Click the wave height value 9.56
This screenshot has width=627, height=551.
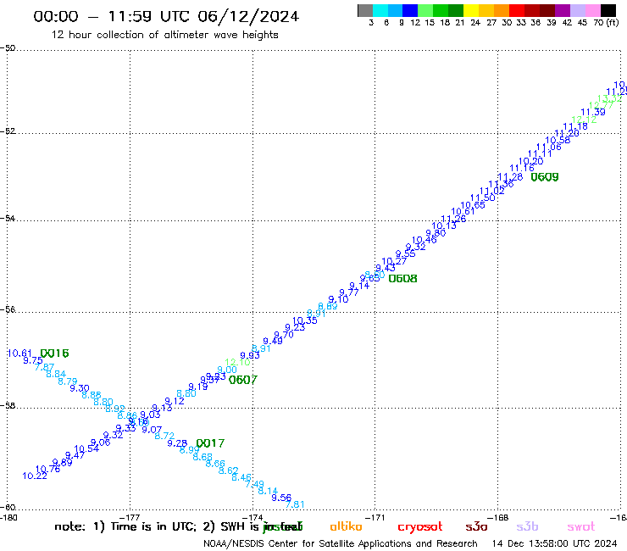pos(281,498)
